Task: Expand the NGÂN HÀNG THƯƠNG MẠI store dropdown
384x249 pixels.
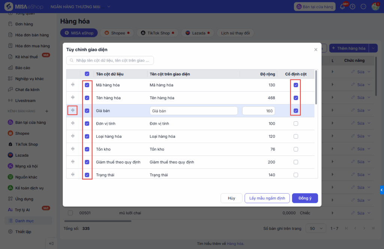Action: (x=109, y=6)
